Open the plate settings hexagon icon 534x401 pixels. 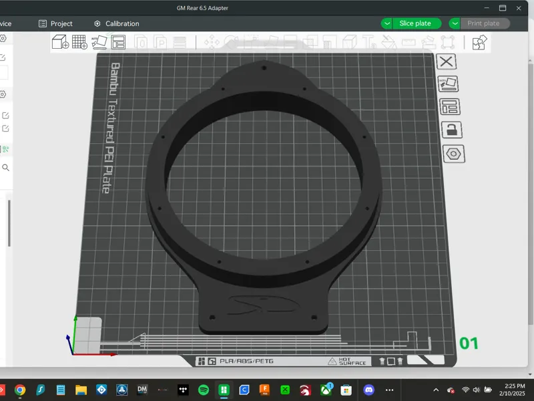tap(454, 154)
